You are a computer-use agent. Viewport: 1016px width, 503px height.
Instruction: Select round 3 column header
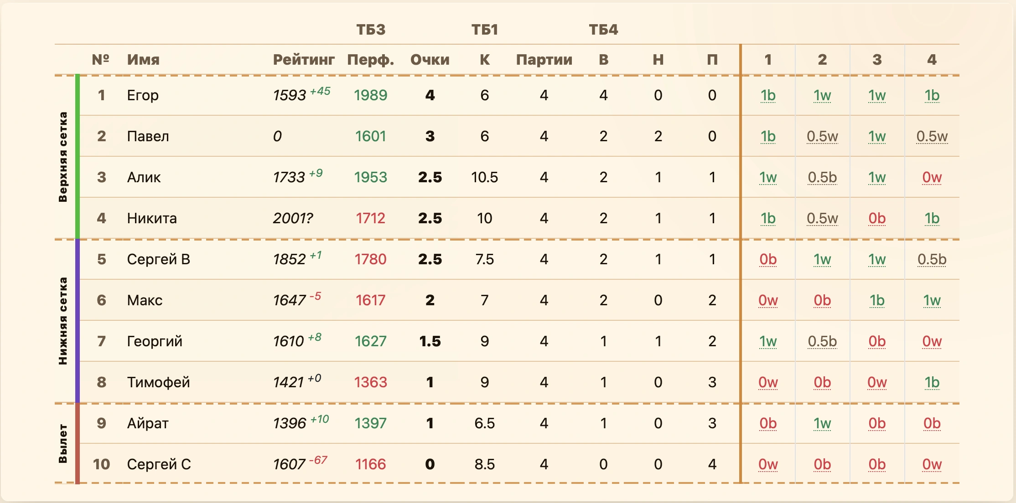pos(877,60)
